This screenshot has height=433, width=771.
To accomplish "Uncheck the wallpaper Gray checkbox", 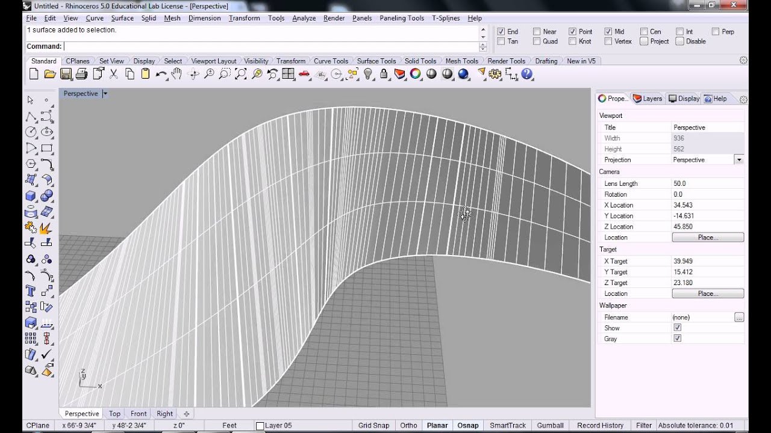I will click(677, 339).
